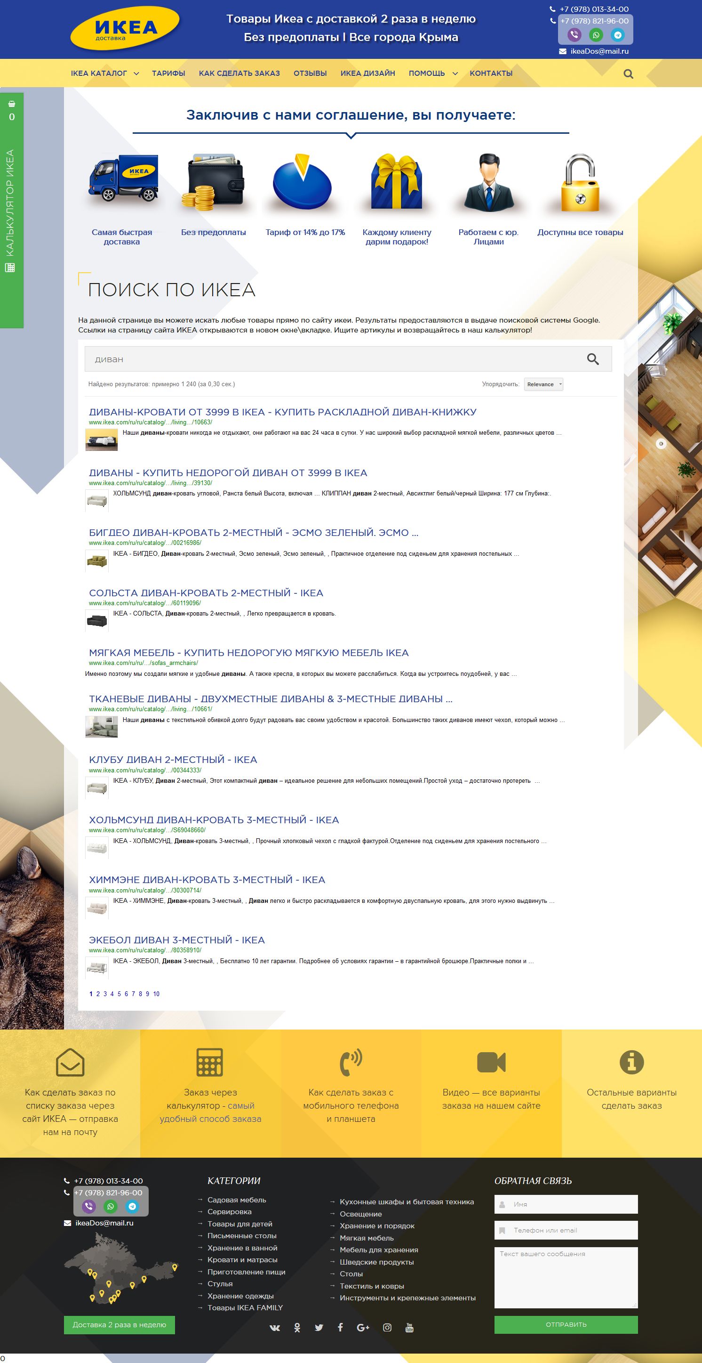Click the Доставка 2 раза в неделю button
702x1363 pixels.
120,1324
